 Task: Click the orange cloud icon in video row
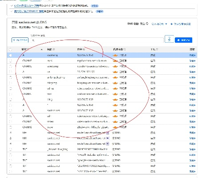(x=115, y=122)
